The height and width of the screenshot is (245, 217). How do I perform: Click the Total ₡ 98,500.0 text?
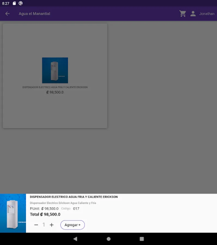45,215
